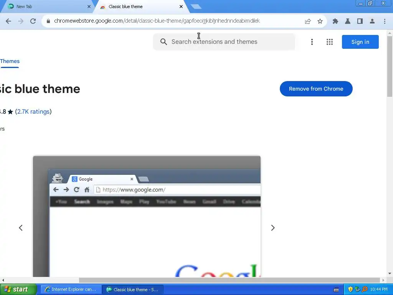Click the address bar URL
Viewport: 393px width, 295px height.
click(x=157, y=21)
